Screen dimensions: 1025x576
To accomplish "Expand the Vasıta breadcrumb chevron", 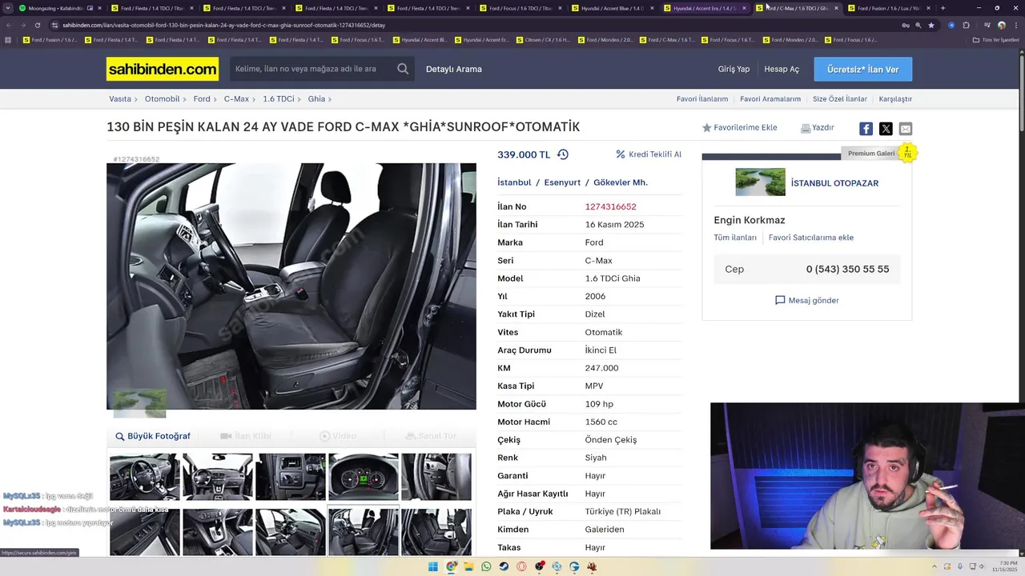I will 137,99.
